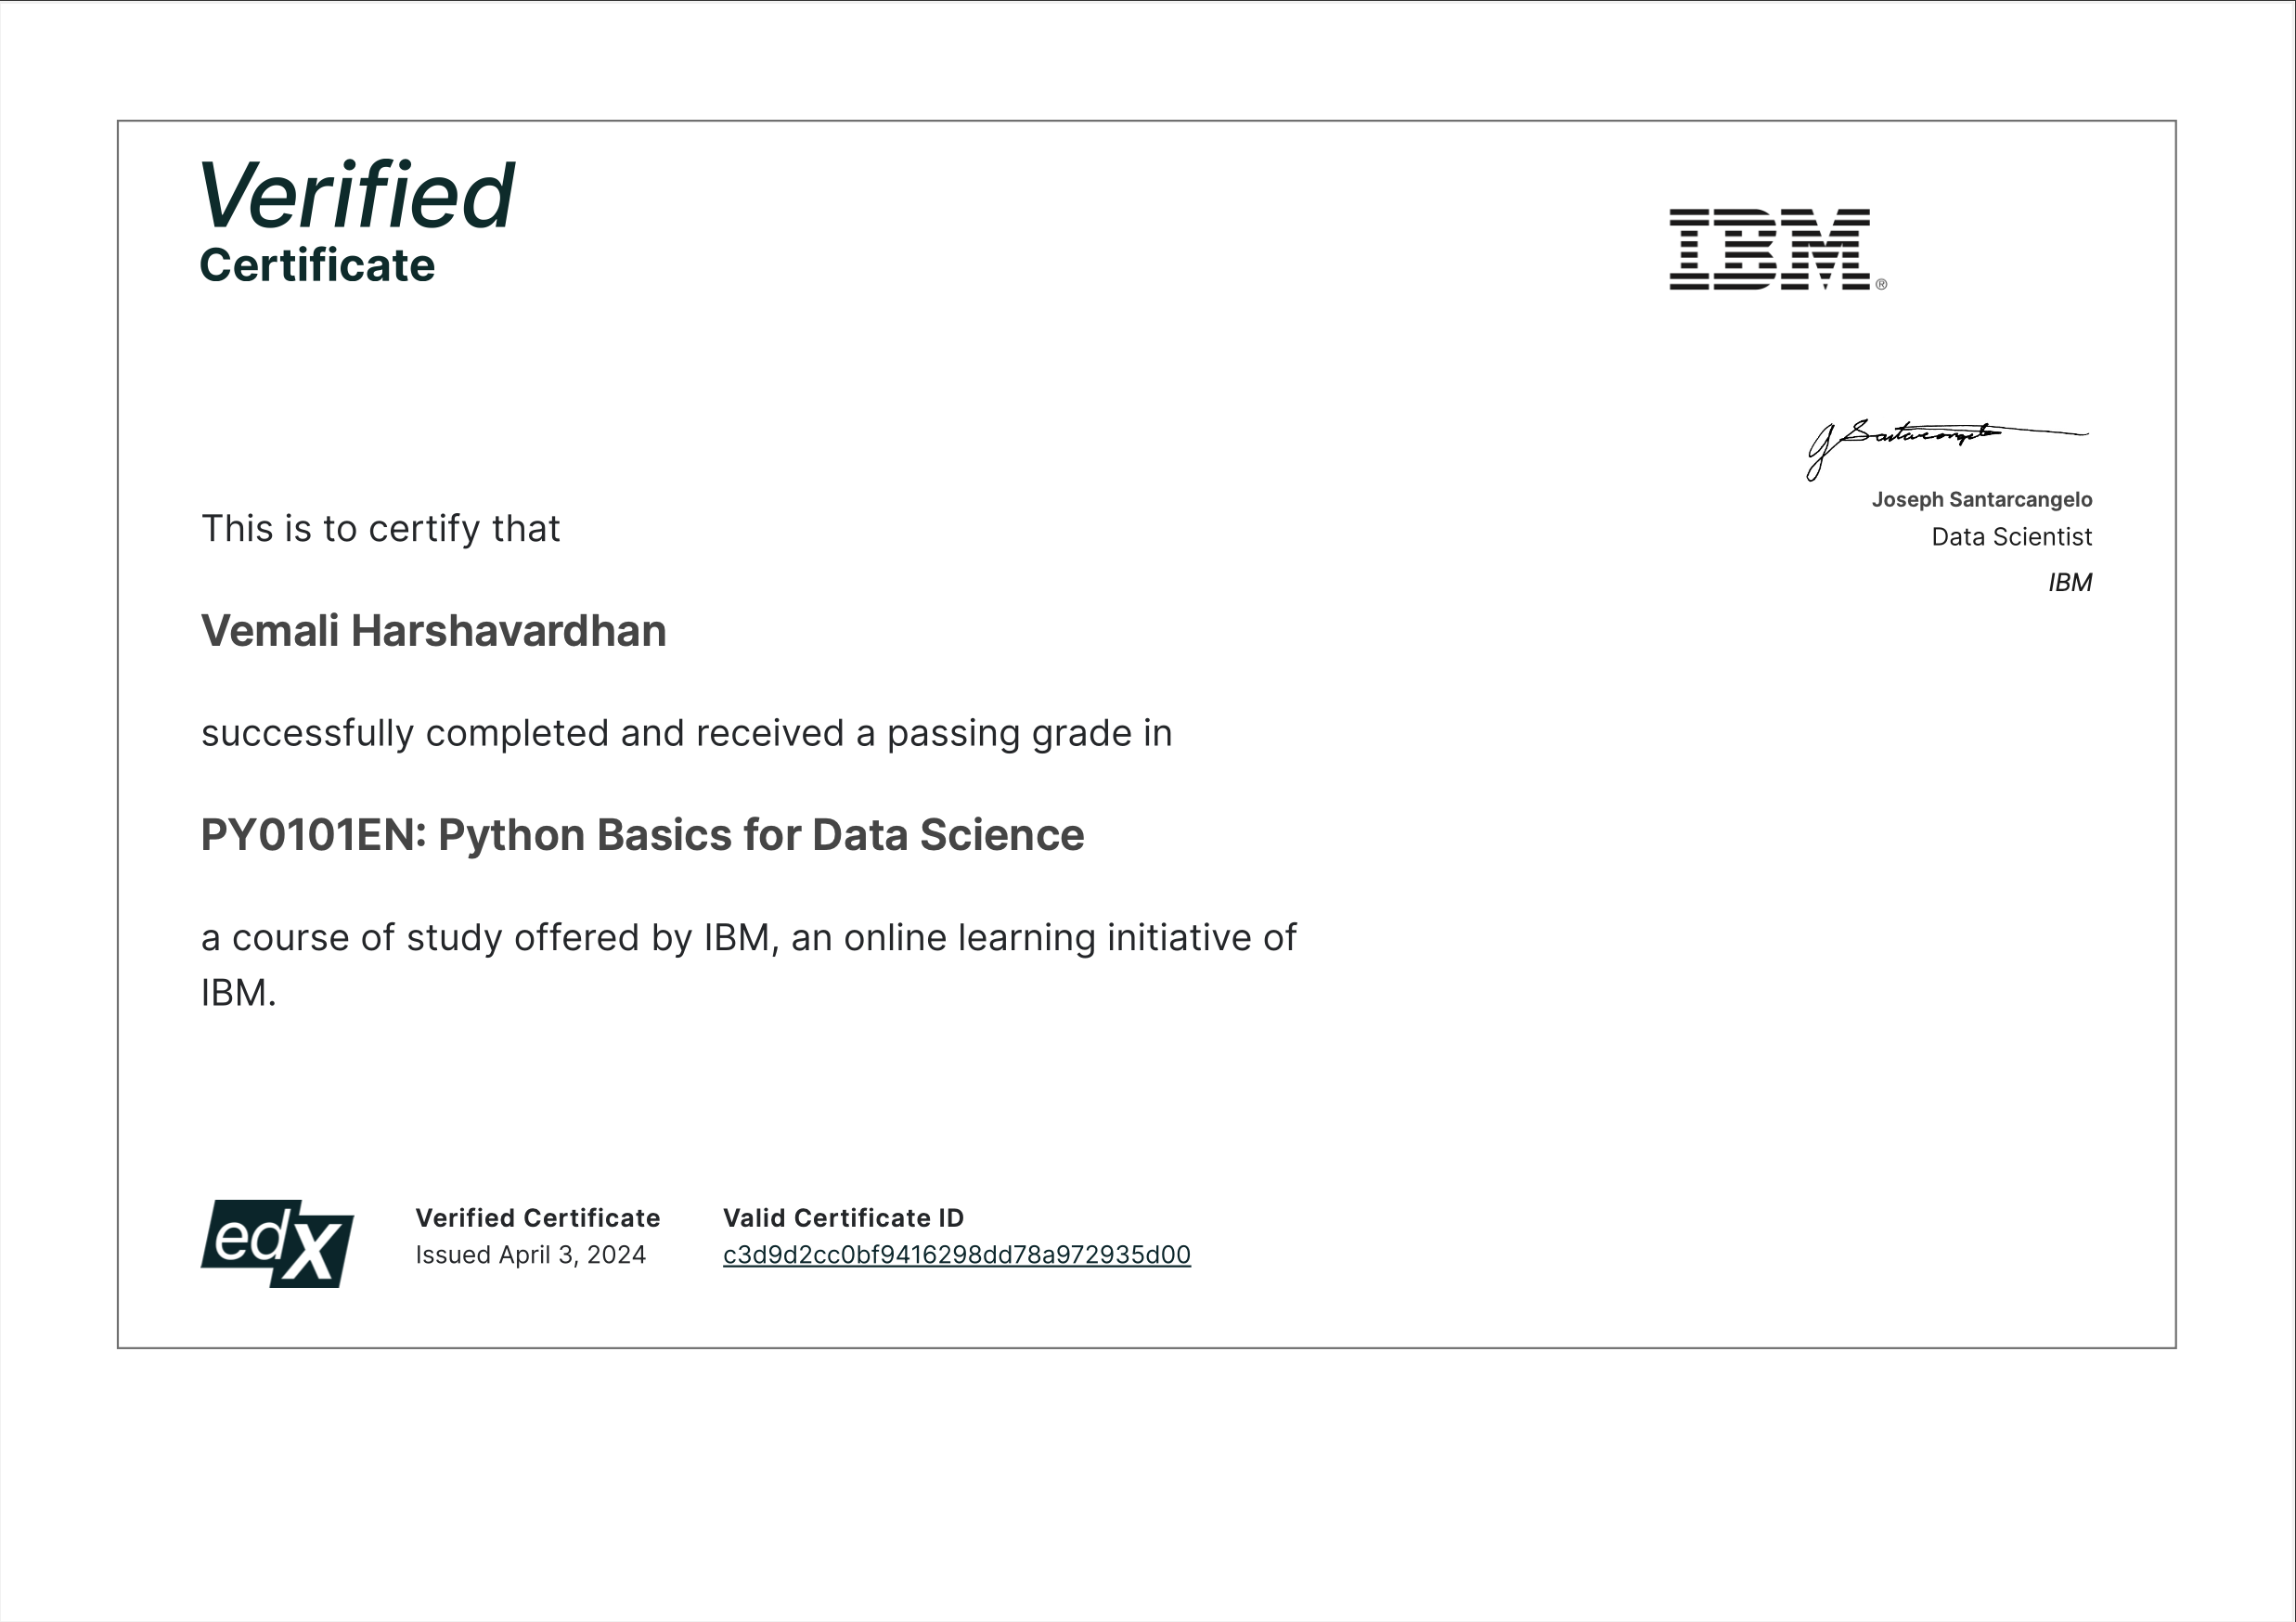
Task: Click the edX logo
Action: 277,1243
